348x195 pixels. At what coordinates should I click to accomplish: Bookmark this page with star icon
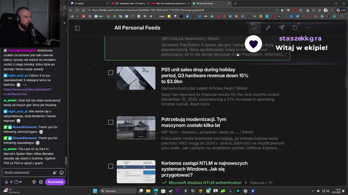tap(282, 10)
